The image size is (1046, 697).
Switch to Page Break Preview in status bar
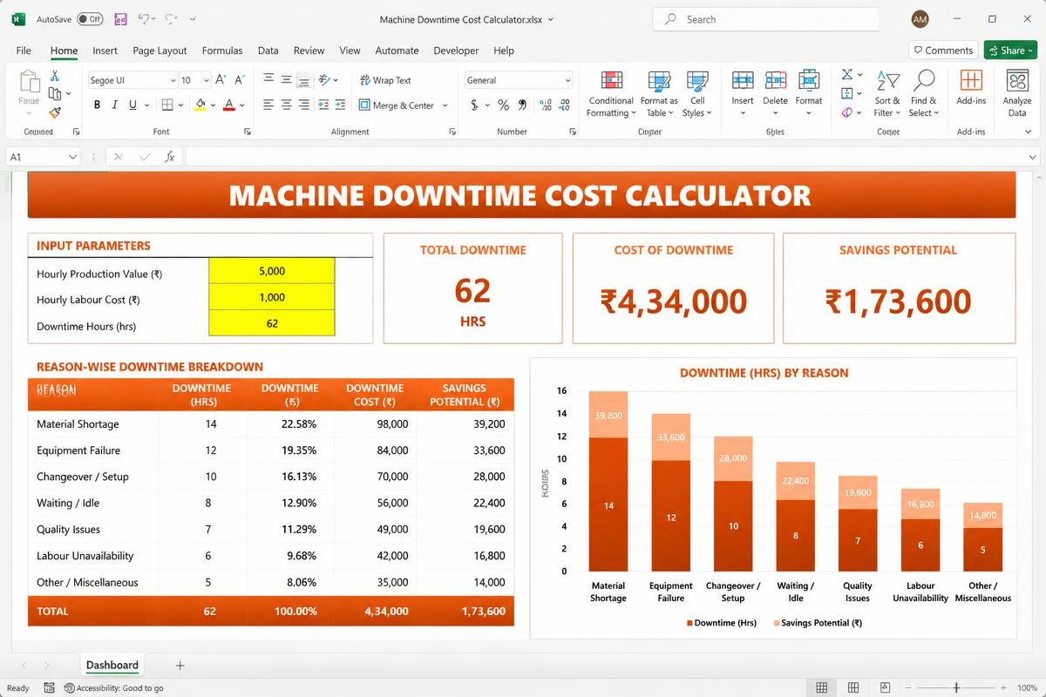[x=886, y=687]
